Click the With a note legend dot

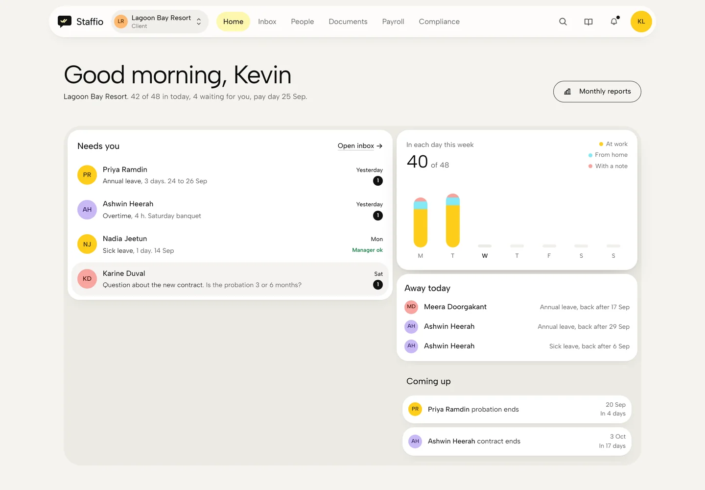click(x=590, y=166)
